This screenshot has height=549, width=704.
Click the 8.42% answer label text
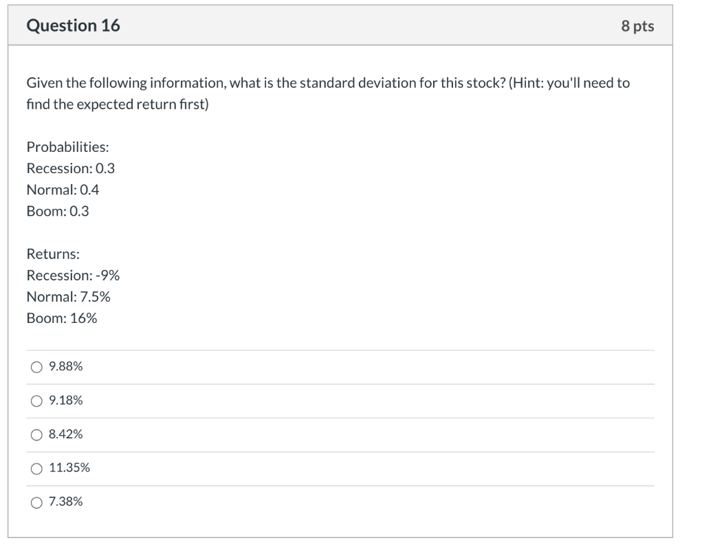pos(66,434)
